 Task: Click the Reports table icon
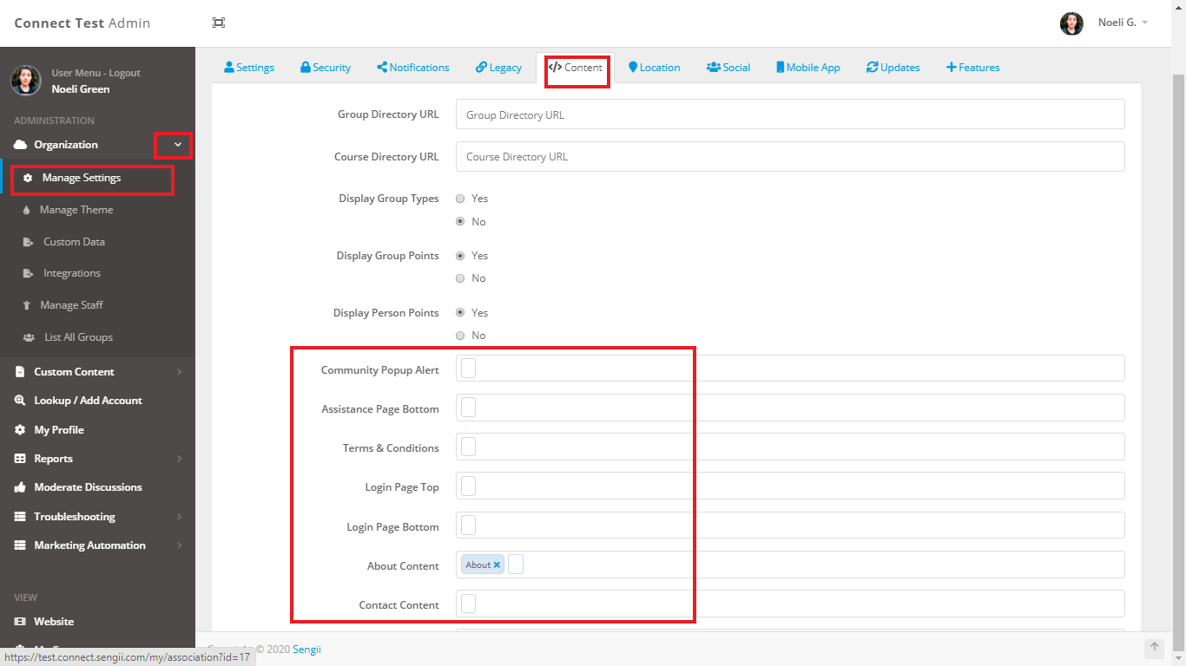pos(20,459)
